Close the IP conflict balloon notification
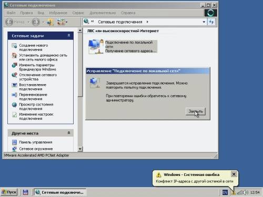Image resolution: width=263 pixels, height=197 pixels. point(234,174)
